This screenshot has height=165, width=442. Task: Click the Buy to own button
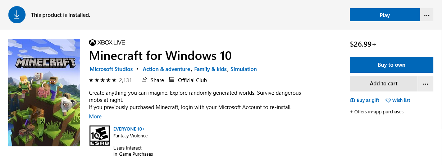click(x=391, y=65)
